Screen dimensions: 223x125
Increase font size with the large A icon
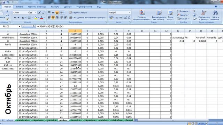[39, 12]
